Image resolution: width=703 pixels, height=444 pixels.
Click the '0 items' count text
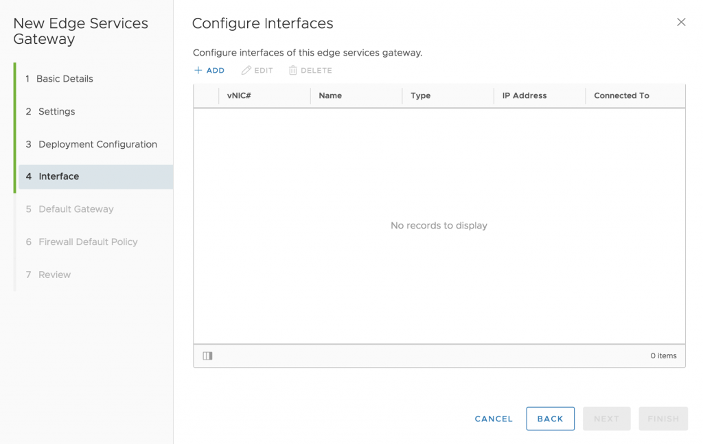pos(664,355)
